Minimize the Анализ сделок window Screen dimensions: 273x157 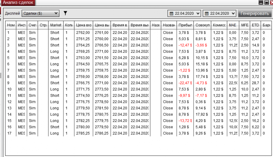click(261, 2)
